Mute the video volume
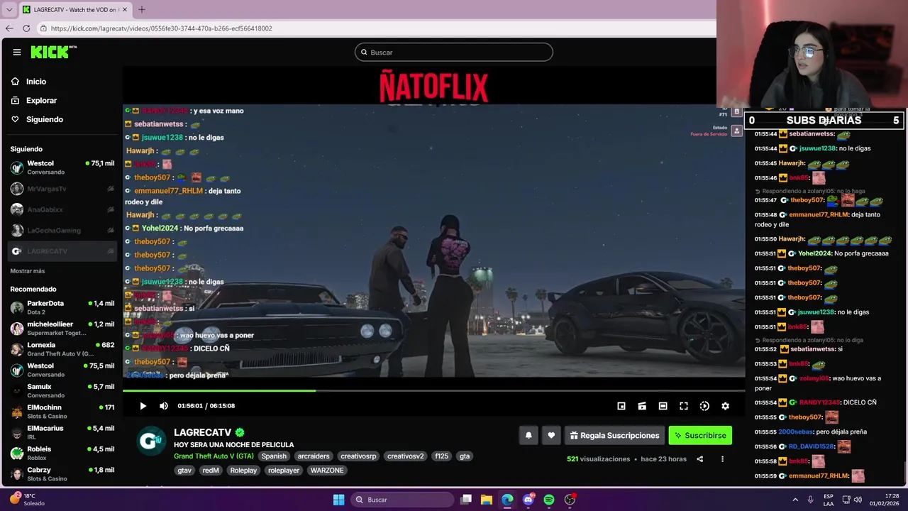This screenshot has width=908, height=511. tap(164, 406)
